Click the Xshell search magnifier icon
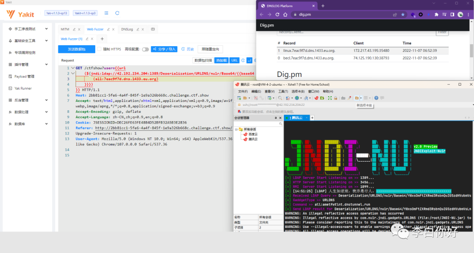 pyautogui.click(x=280, y=98)
